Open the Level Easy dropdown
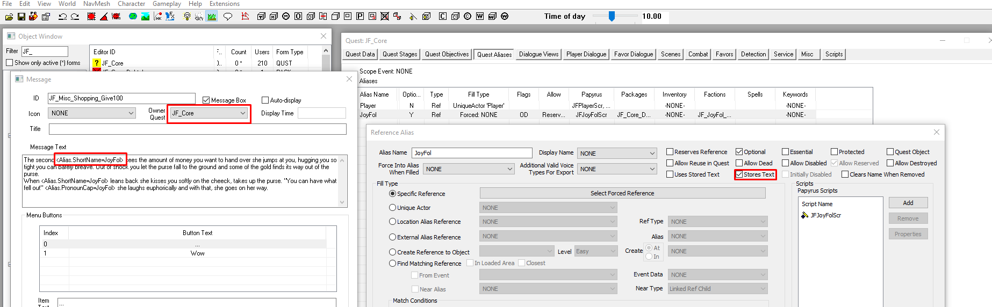992x307 pixels. point(596,251)
